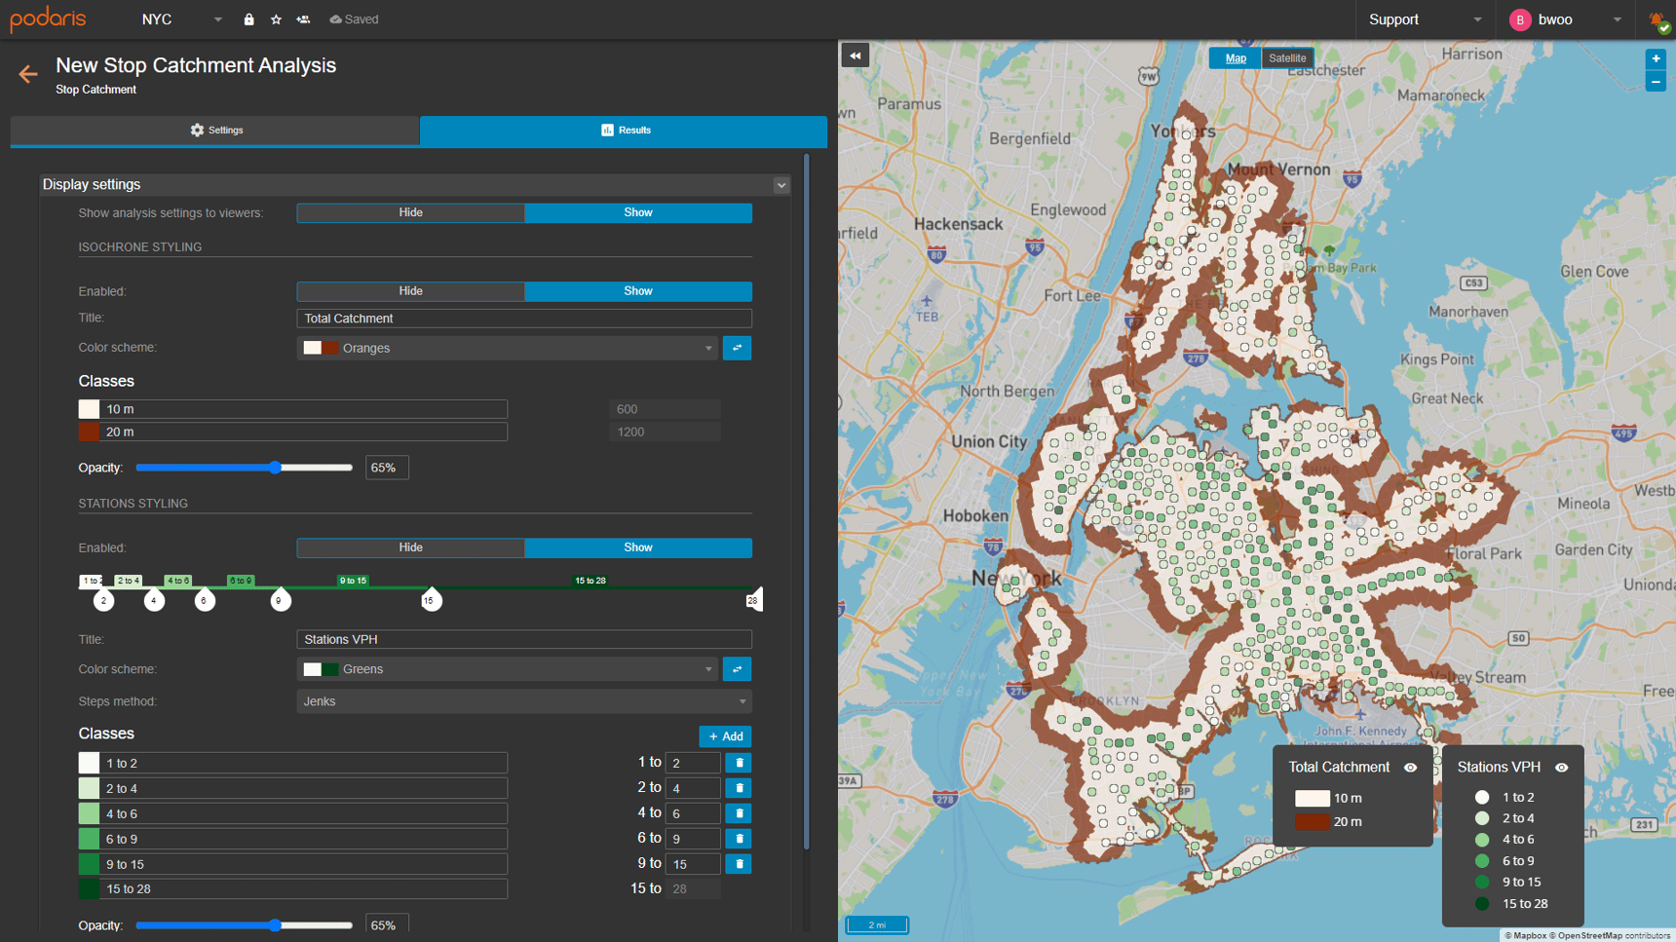This screenshot has height=942, width=1676.
Task: Open the notification bell
Action: tap(1656, 19)
